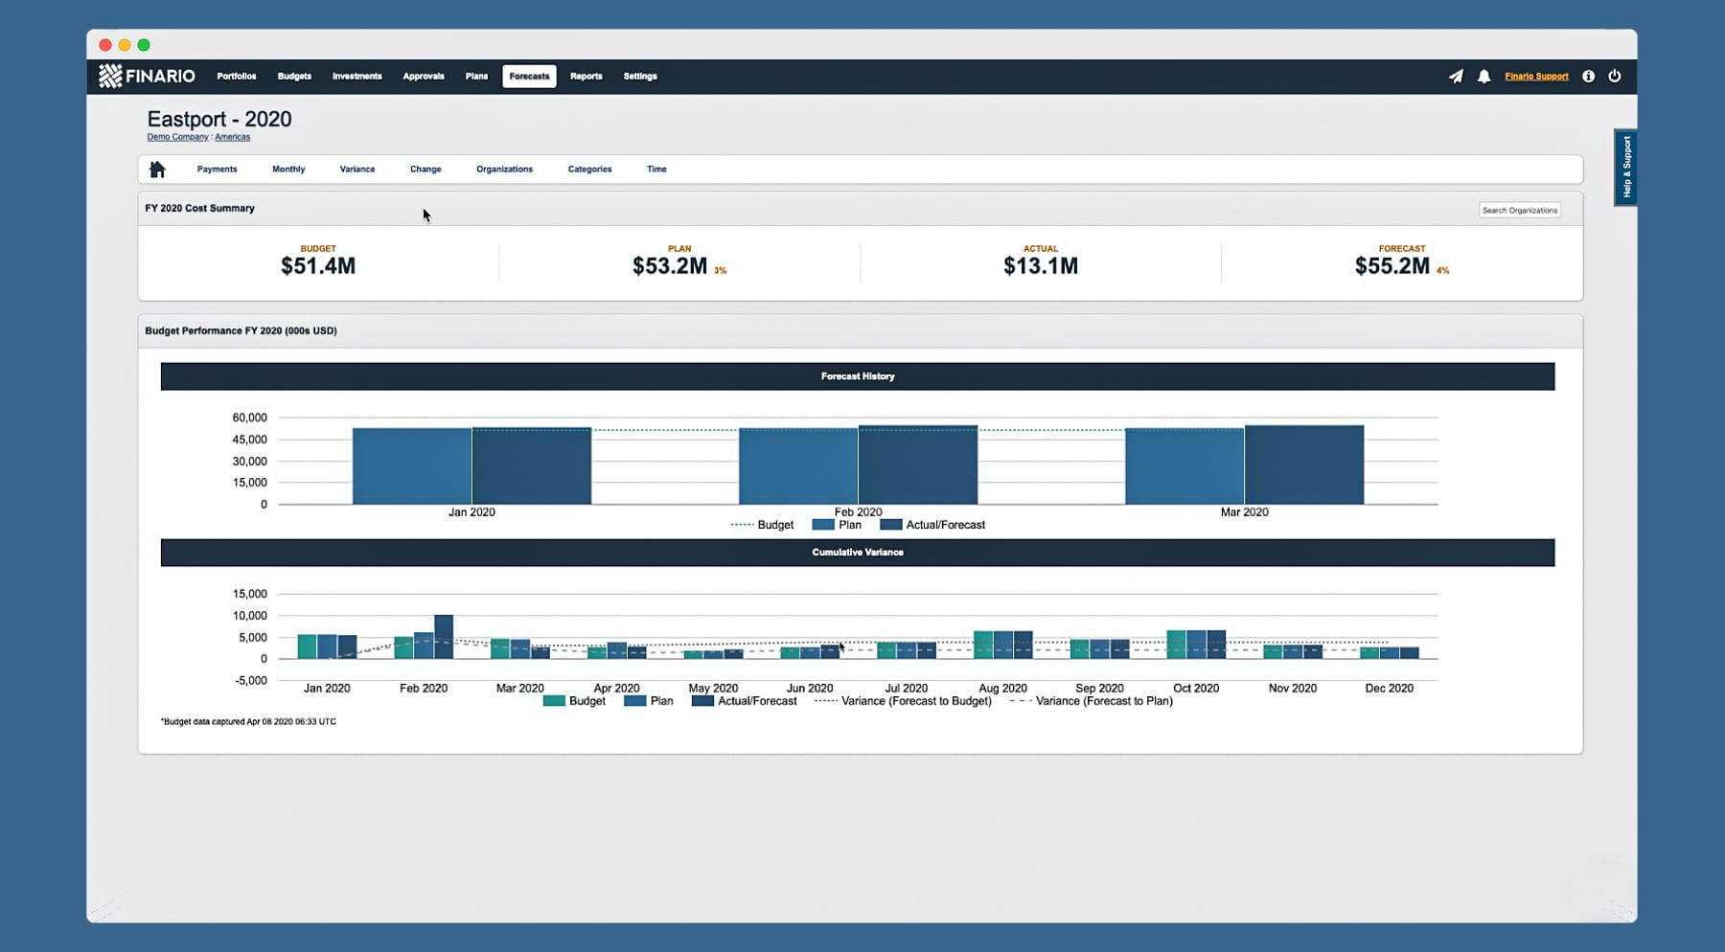1725x952 pixels.
Task: Open the Settings menu
Action: pos(640,76)
